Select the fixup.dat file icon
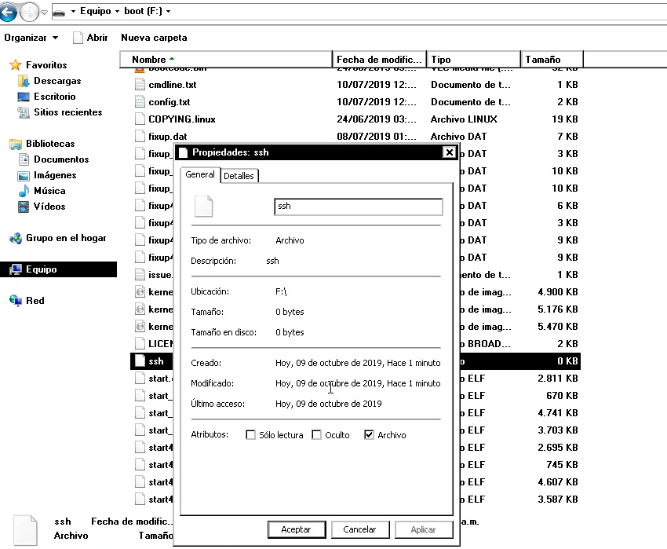 (140, 137)
